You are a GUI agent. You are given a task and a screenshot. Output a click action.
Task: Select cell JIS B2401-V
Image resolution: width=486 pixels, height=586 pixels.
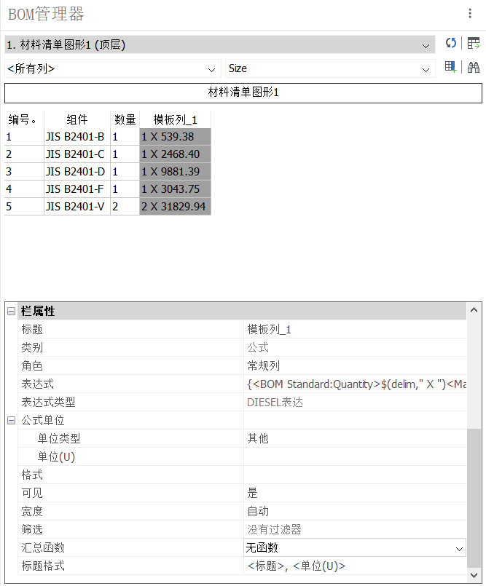77,206
